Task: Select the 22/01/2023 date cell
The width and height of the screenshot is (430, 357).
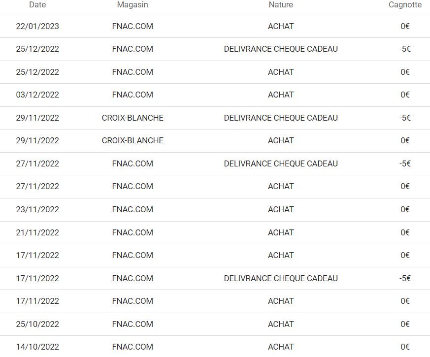Action: (37, 27)
